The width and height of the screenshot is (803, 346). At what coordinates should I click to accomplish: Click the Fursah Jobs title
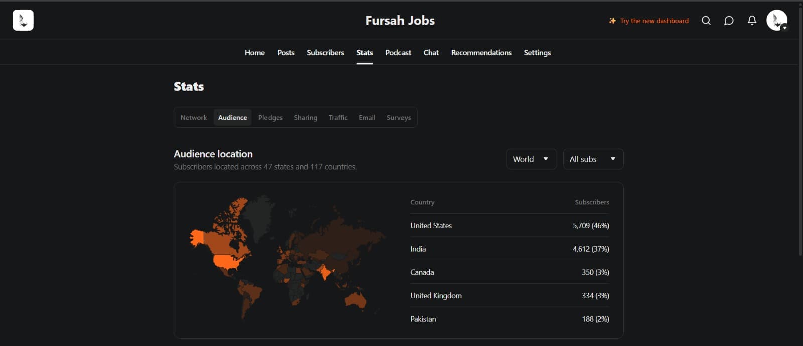[400, 20]
